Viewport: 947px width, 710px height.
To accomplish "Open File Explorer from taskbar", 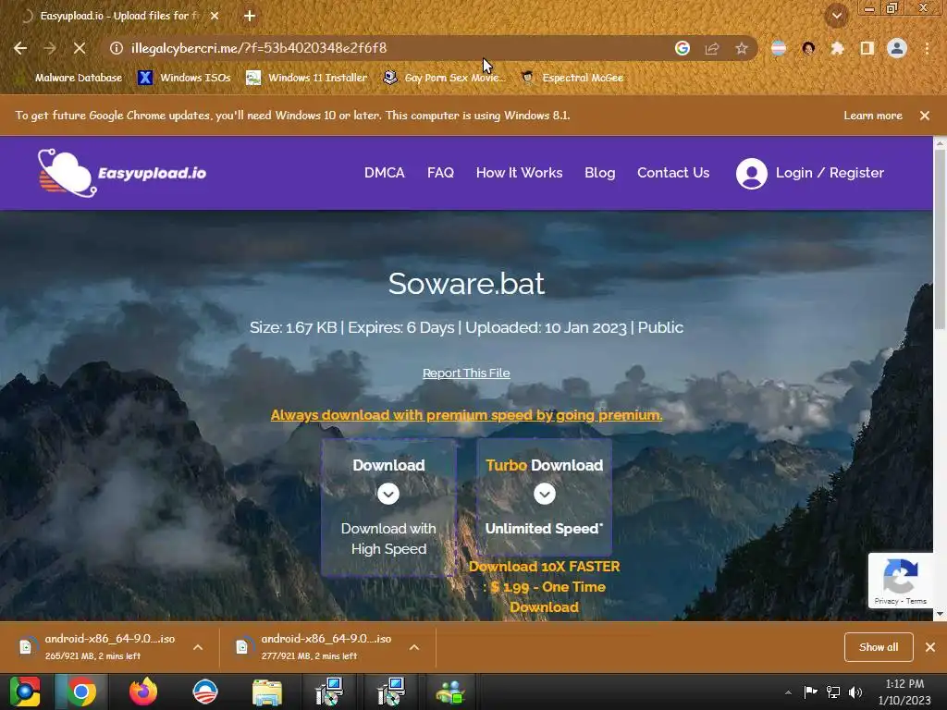I will click(267, 692).
